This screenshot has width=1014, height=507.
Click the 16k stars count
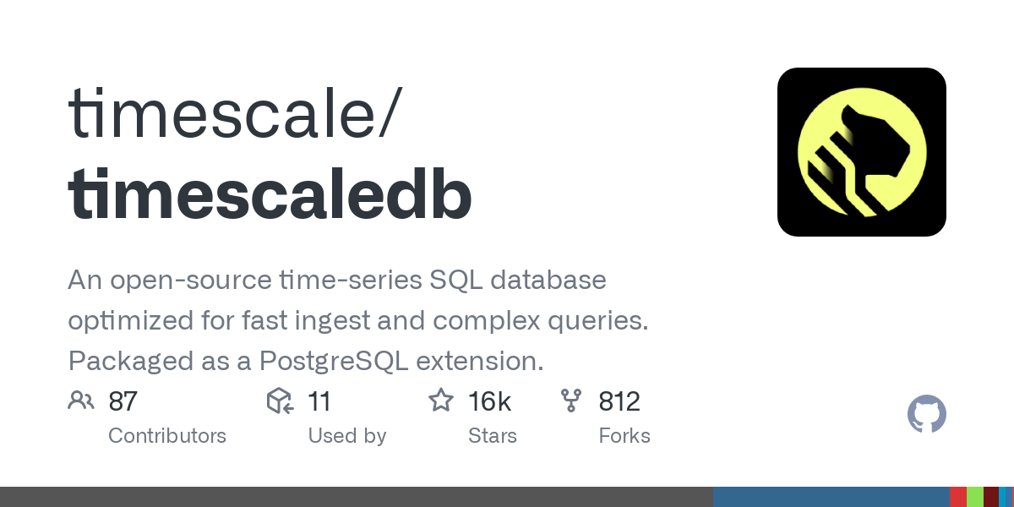click(x=490, y=401)
